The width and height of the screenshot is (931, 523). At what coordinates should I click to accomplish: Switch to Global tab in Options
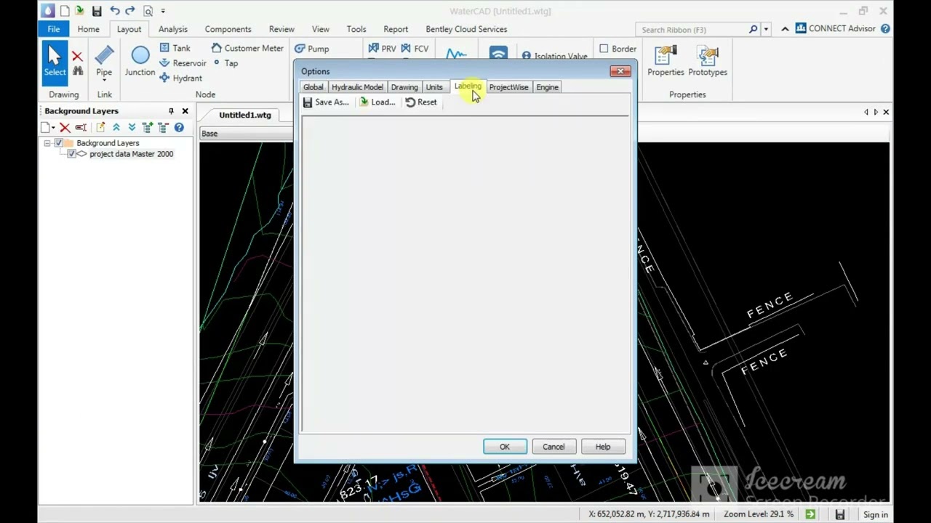point(313,87)
